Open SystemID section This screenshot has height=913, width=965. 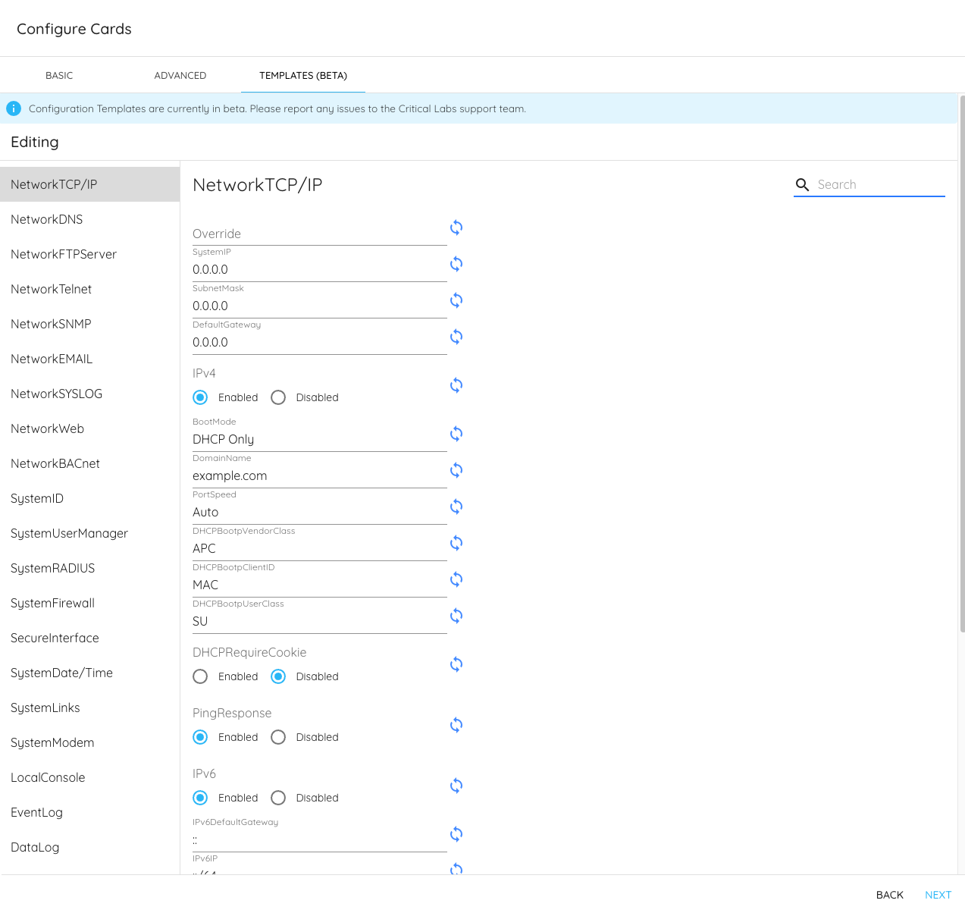pyautogui.click(x=89, y=498)
